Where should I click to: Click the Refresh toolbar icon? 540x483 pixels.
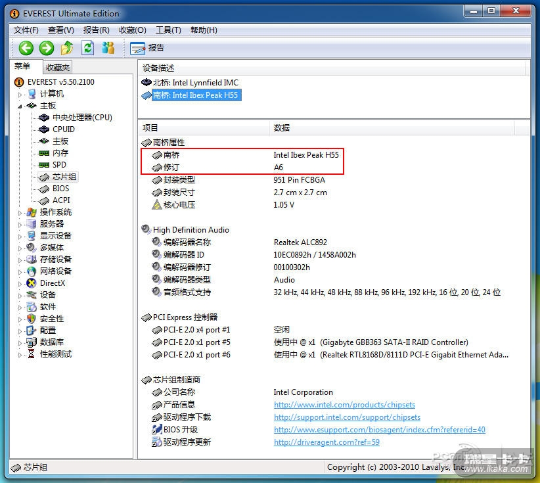click(x=87, y=48)
